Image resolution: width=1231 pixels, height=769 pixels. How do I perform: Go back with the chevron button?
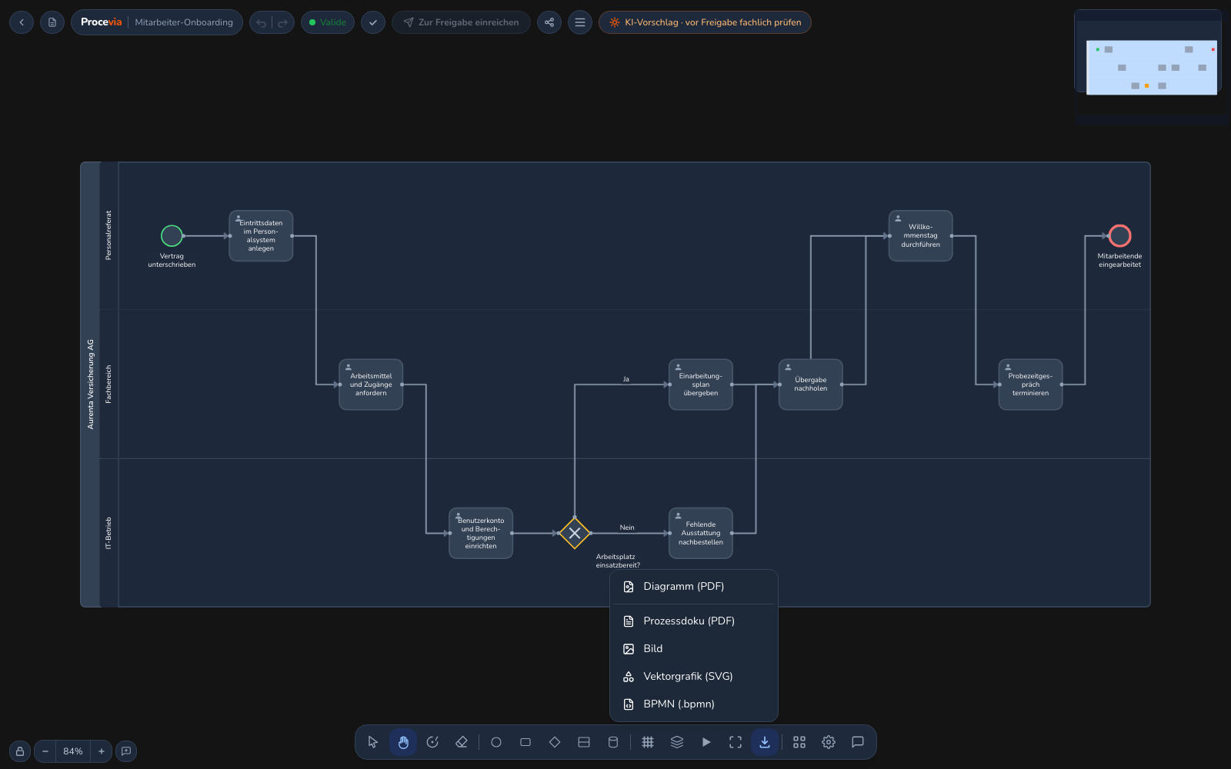22,22
